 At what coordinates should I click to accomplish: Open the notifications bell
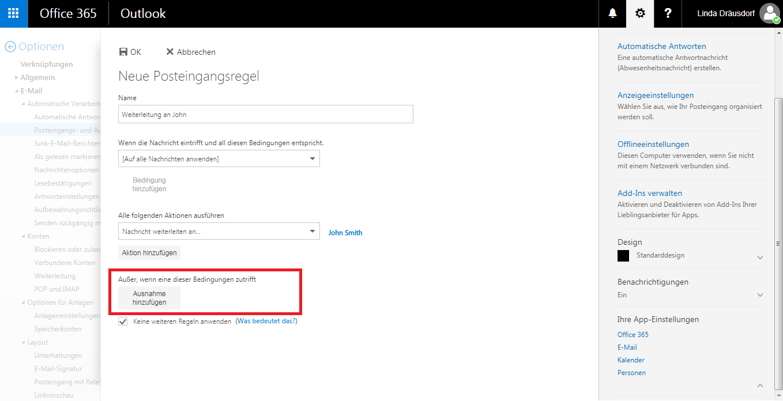612,13
